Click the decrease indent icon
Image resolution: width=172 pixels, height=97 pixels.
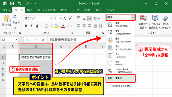click(x=95, y=26)
